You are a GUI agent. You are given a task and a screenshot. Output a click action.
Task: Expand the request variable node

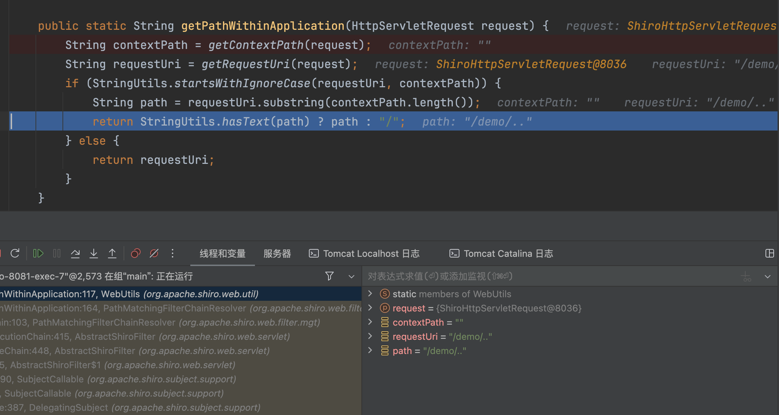click(370, 308)
